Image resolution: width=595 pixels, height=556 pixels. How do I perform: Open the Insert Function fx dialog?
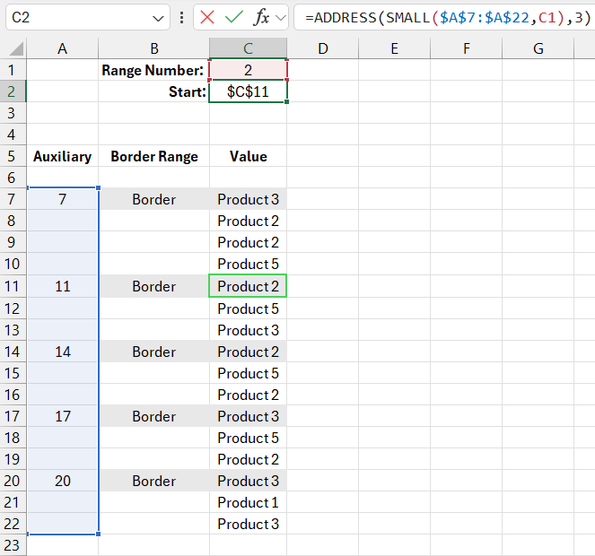click(x=262, y=17)
